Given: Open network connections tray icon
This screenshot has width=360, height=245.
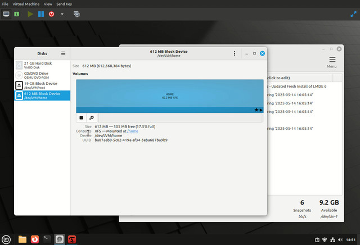Looking at the screenshot, I should click(x=332, y=240).
